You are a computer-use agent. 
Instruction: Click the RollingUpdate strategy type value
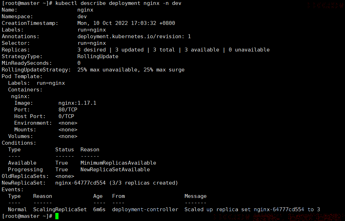pos(98,56)
